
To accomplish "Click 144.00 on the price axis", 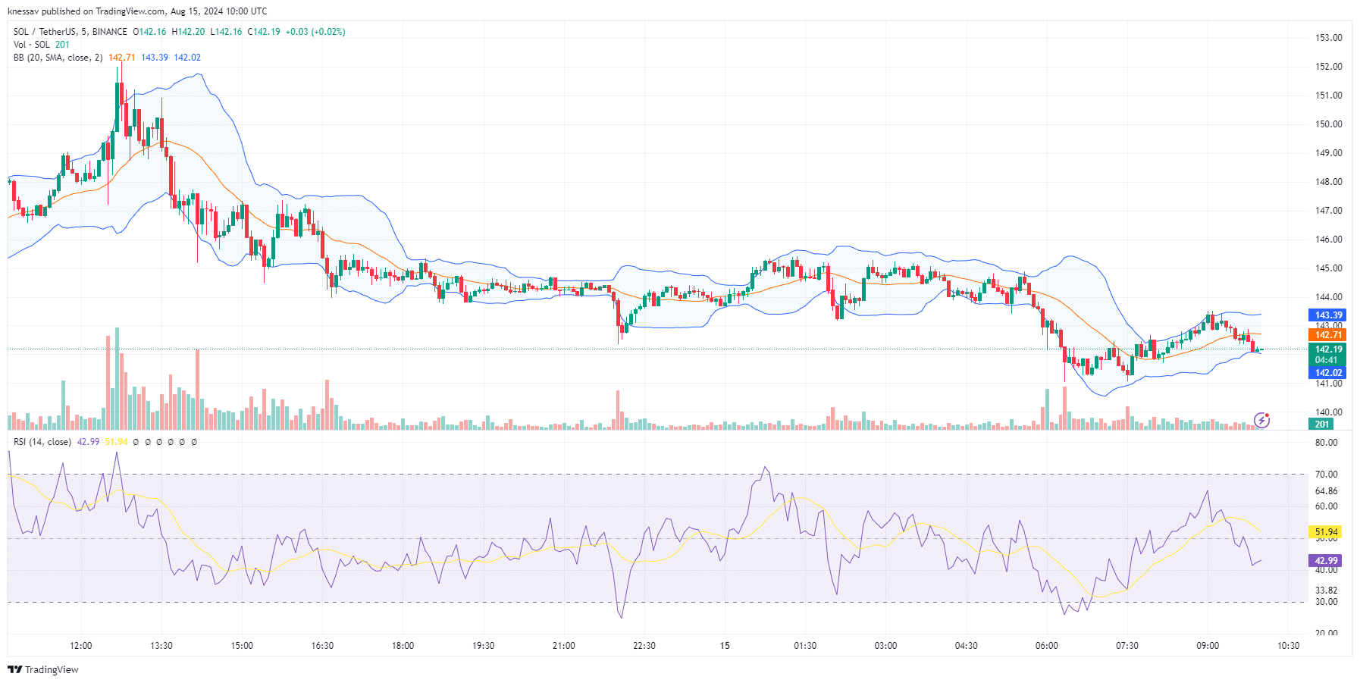I will 1328,297.
